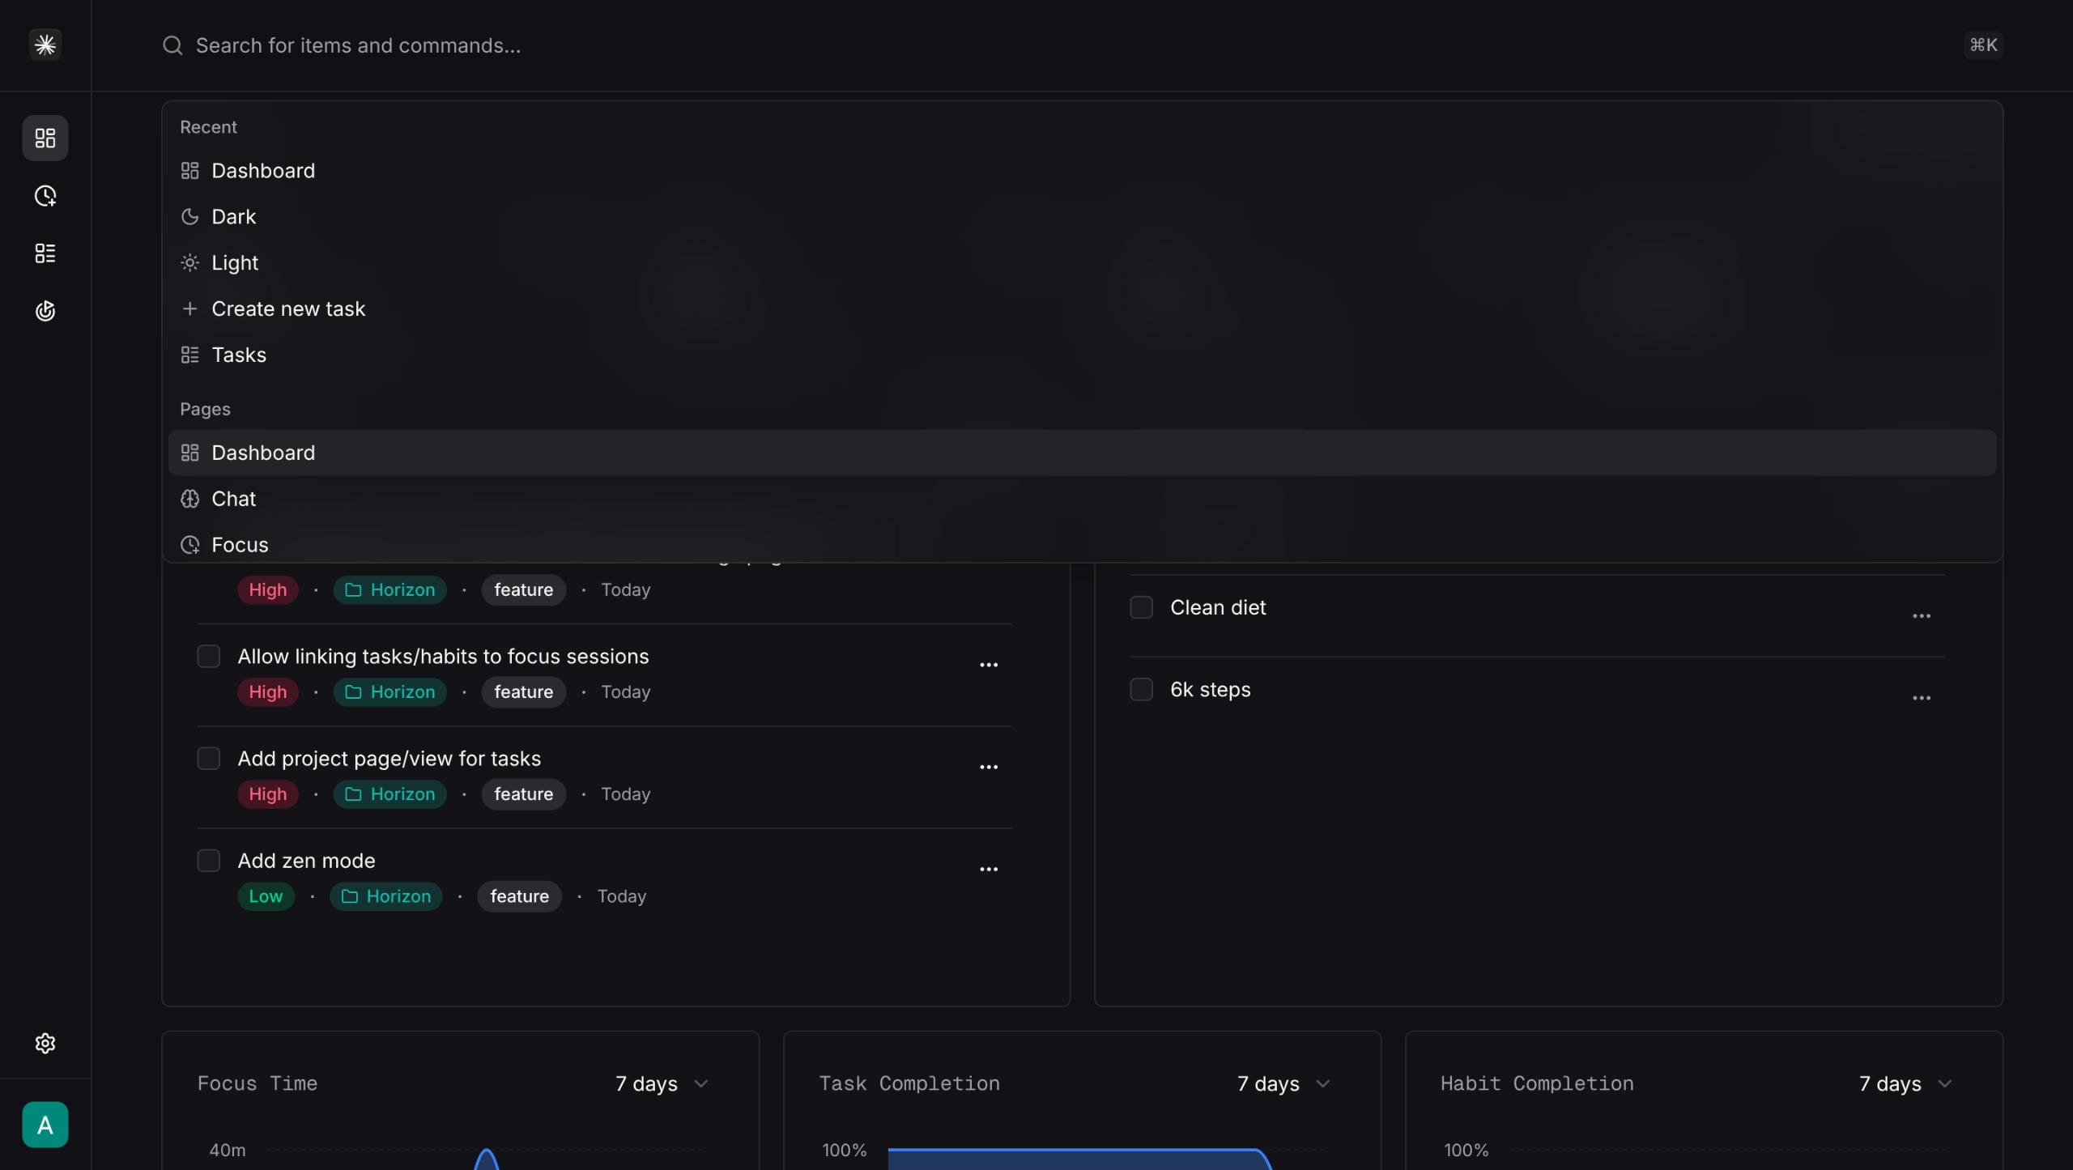
Task: Select Dashboard under the Pages section
Action: click(263, 453)
